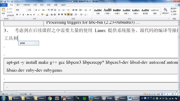The height and width of the screenshot is (101, 180).
Task: Apply the Heading 3 style
Action: tap(126, 11)
